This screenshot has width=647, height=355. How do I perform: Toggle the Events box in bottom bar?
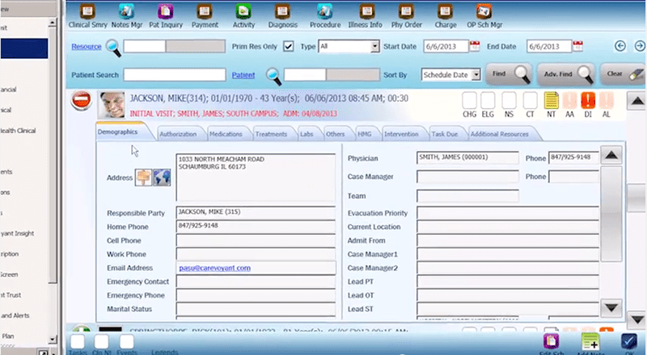[x=127, y=341]
